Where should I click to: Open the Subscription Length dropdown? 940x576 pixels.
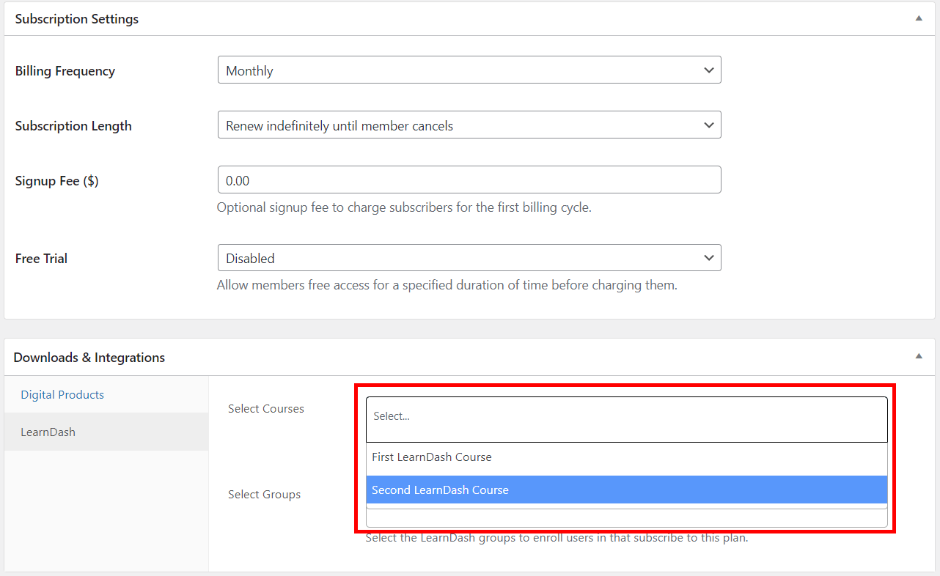click(469, 125)
